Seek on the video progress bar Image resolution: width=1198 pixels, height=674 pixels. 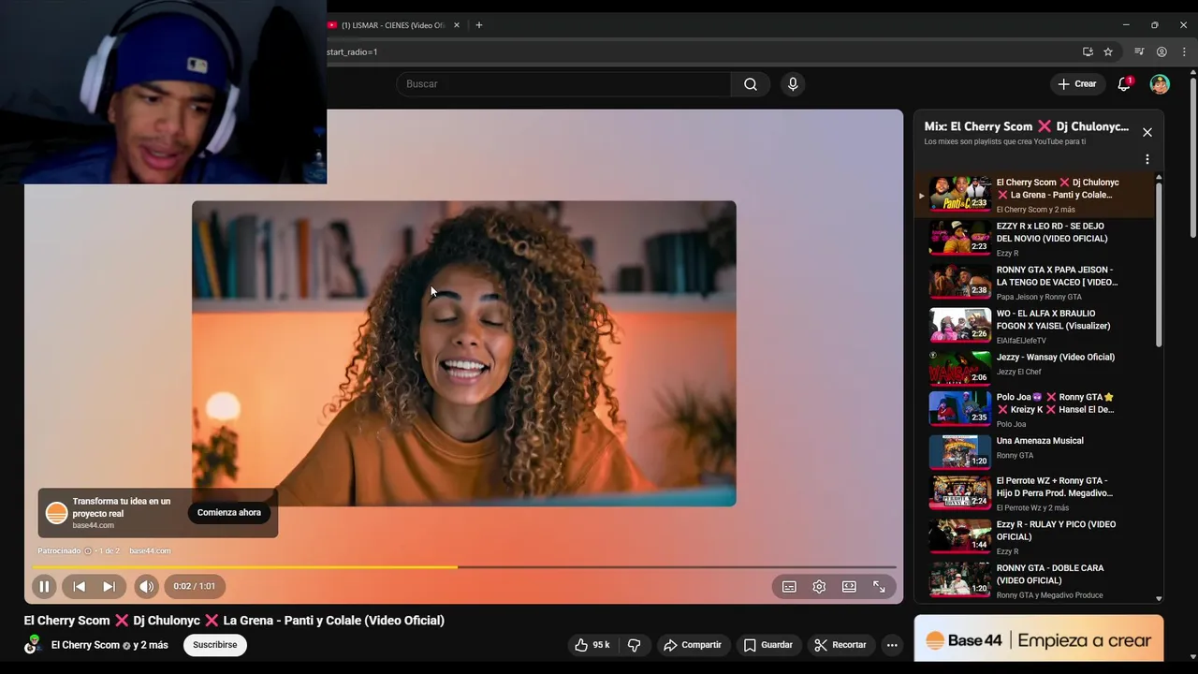tap(464, 567)
